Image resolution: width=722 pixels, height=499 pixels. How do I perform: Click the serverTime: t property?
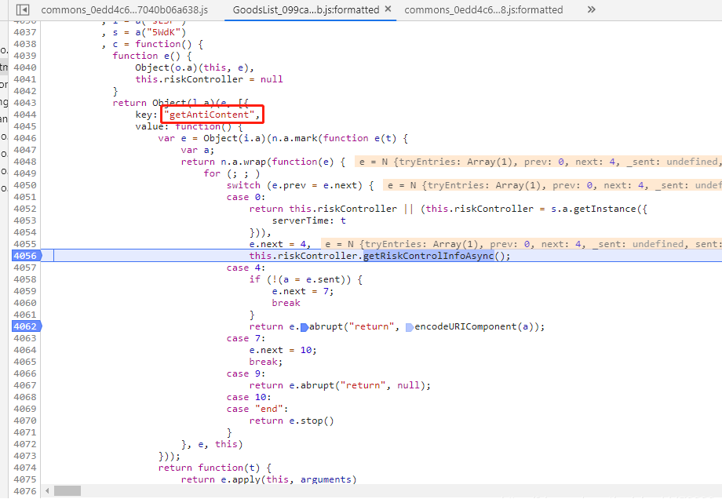click(308, 220)
